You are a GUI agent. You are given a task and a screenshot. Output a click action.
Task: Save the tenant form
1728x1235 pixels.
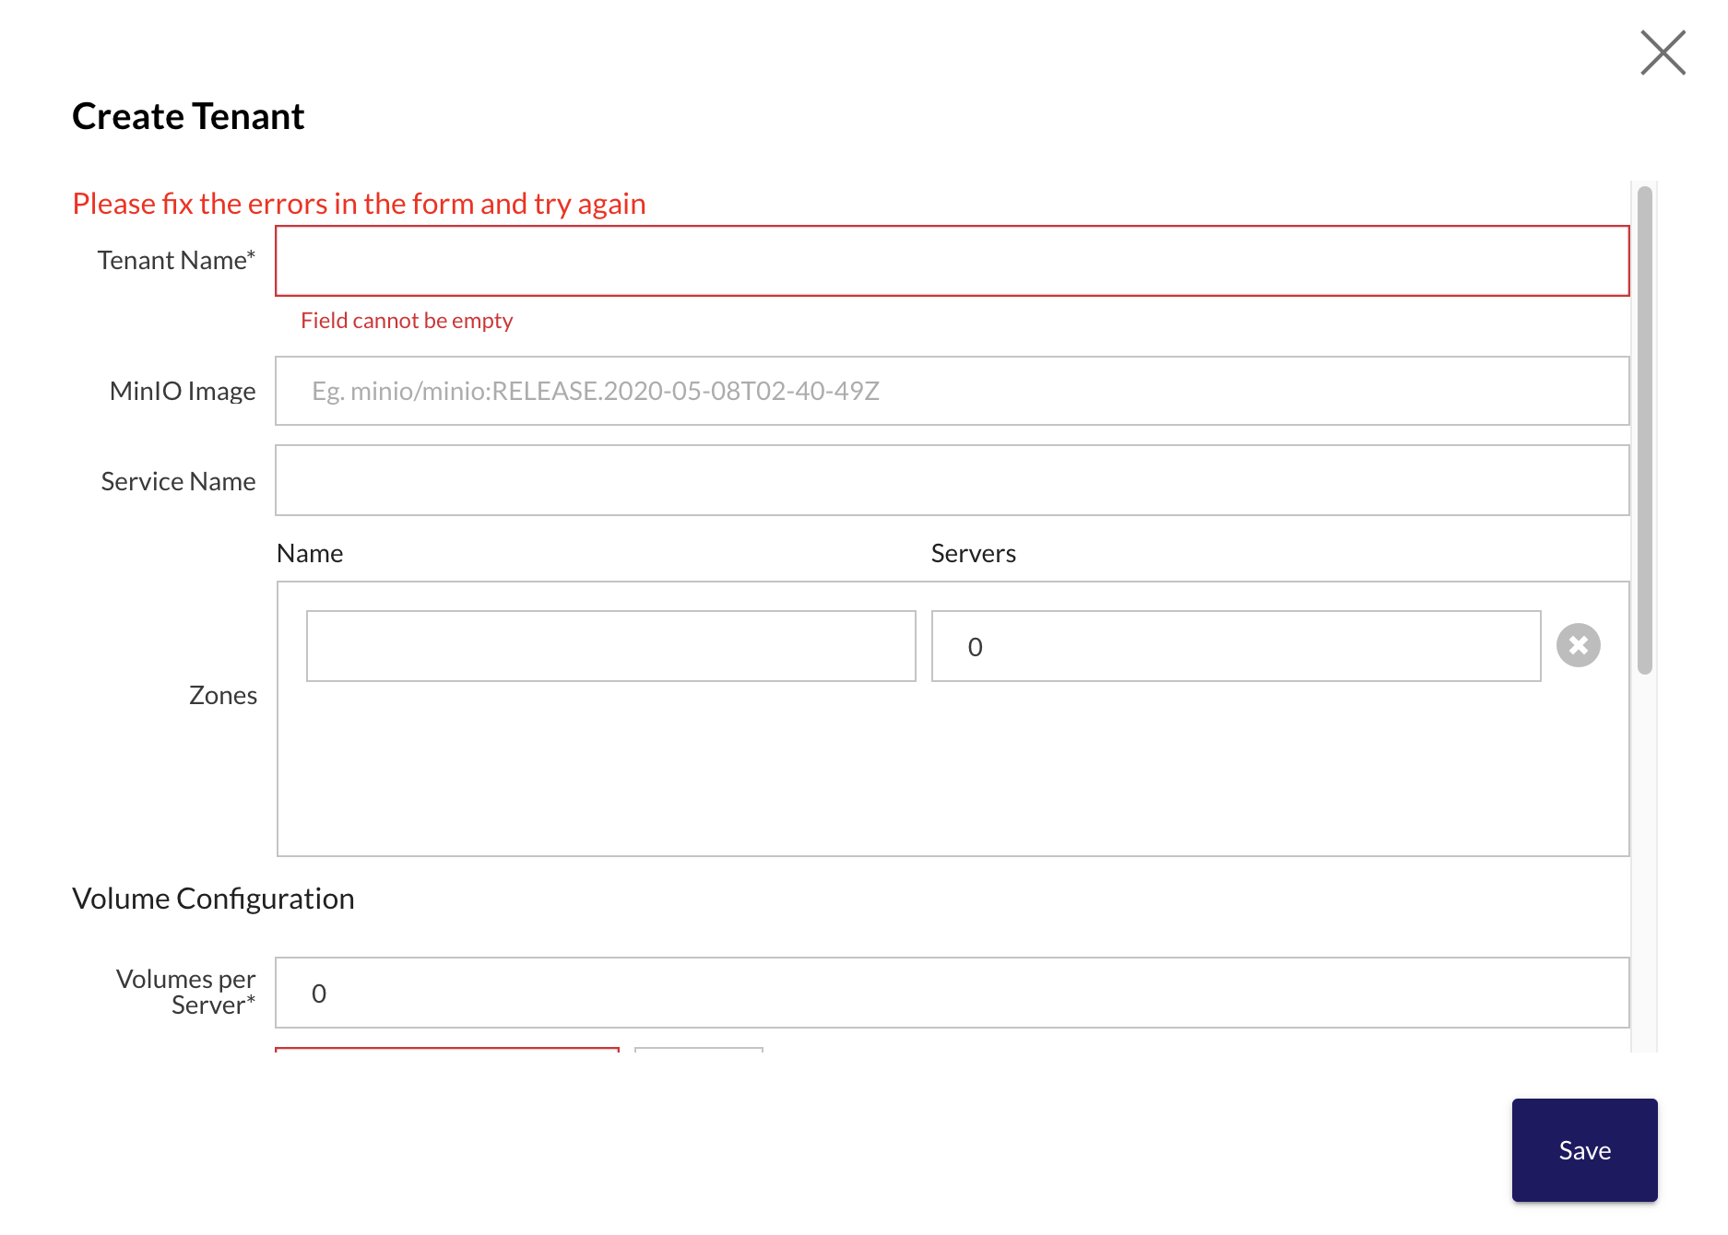pos(1584,1149)
